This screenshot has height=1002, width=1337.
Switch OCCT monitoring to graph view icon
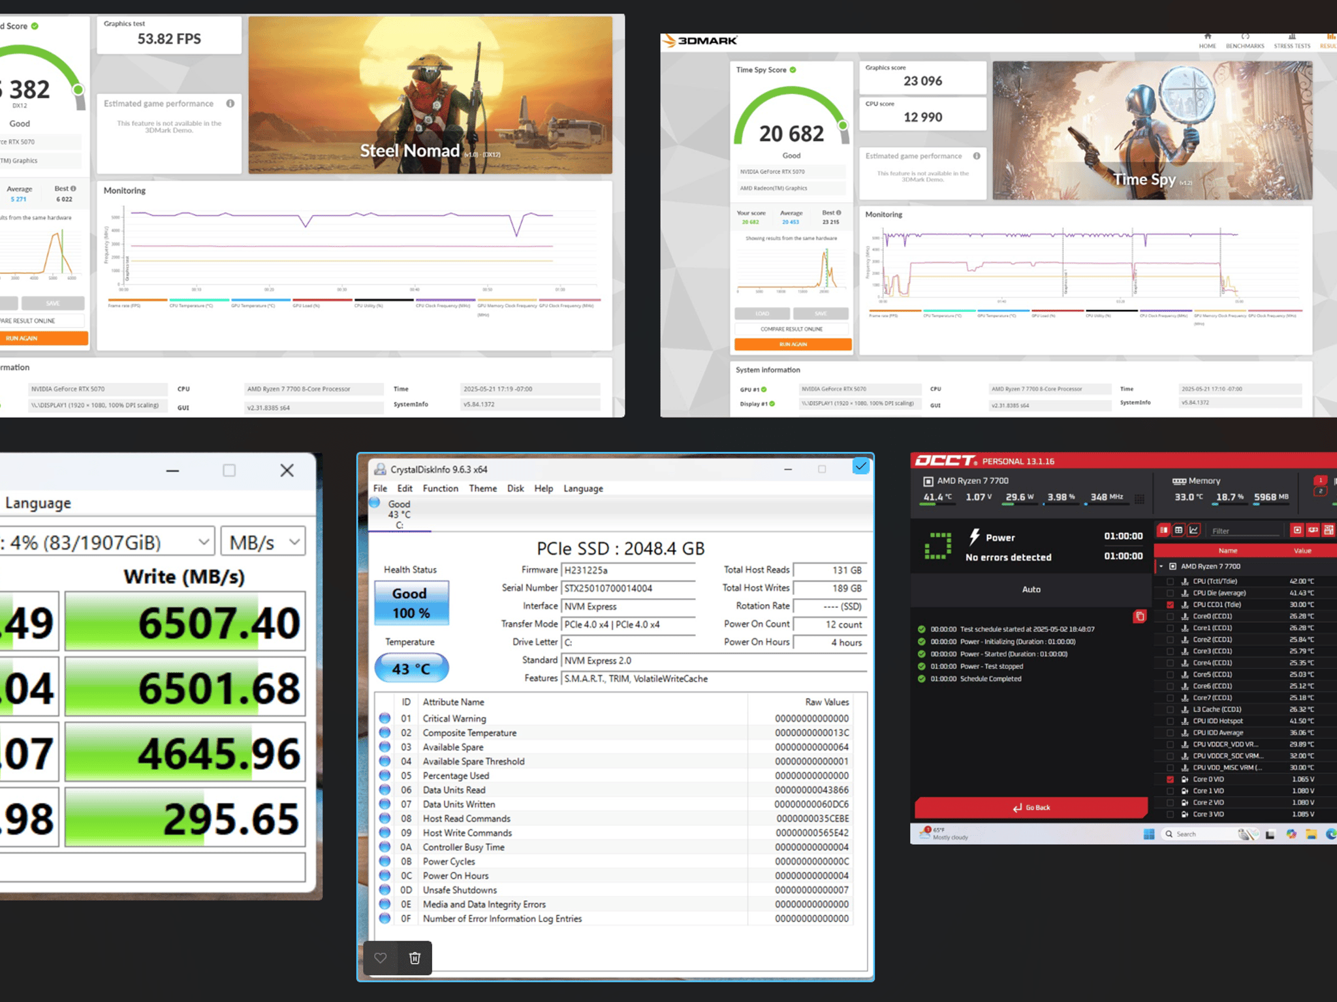[1194, 530]
